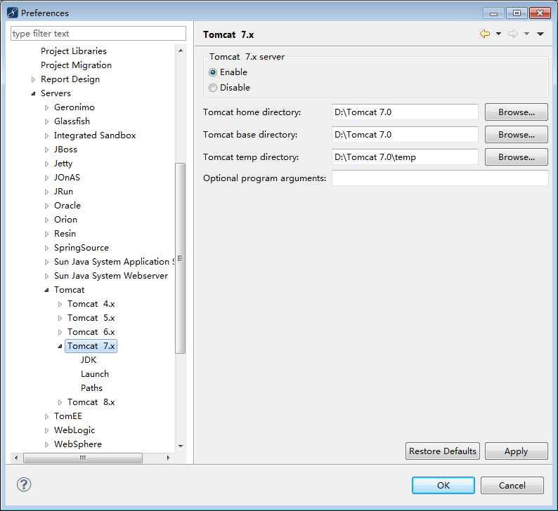The image size is (558, 511).
Task: Expand the Report Design node
Action: pos(33,79)
